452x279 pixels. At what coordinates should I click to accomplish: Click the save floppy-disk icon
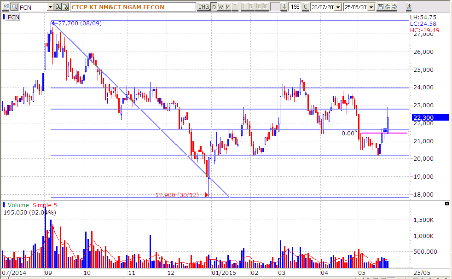point(380,6)
